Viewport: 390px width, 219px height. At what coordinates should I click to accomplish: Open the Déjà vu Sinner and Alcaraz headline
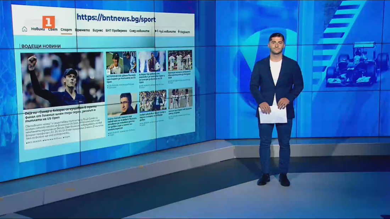[61, 114]
